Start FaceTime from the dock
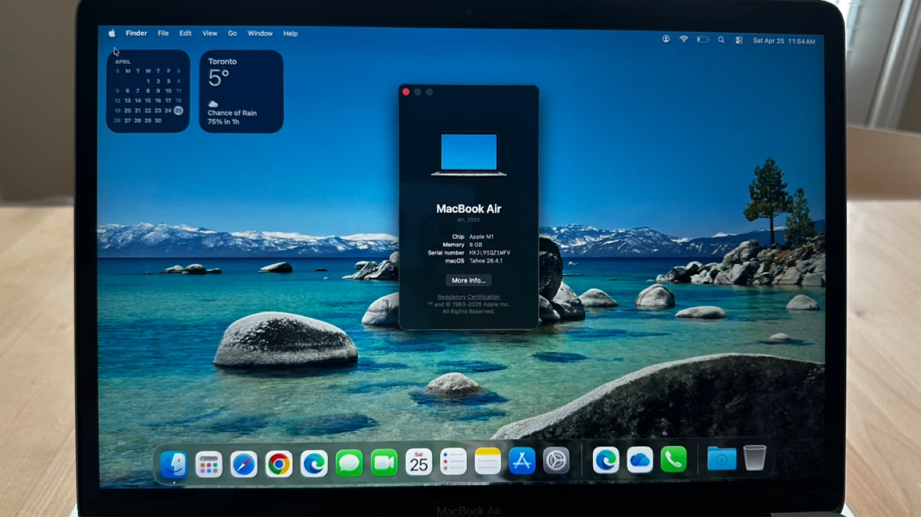This screenshot has height=517, width=921. point(384,463)
